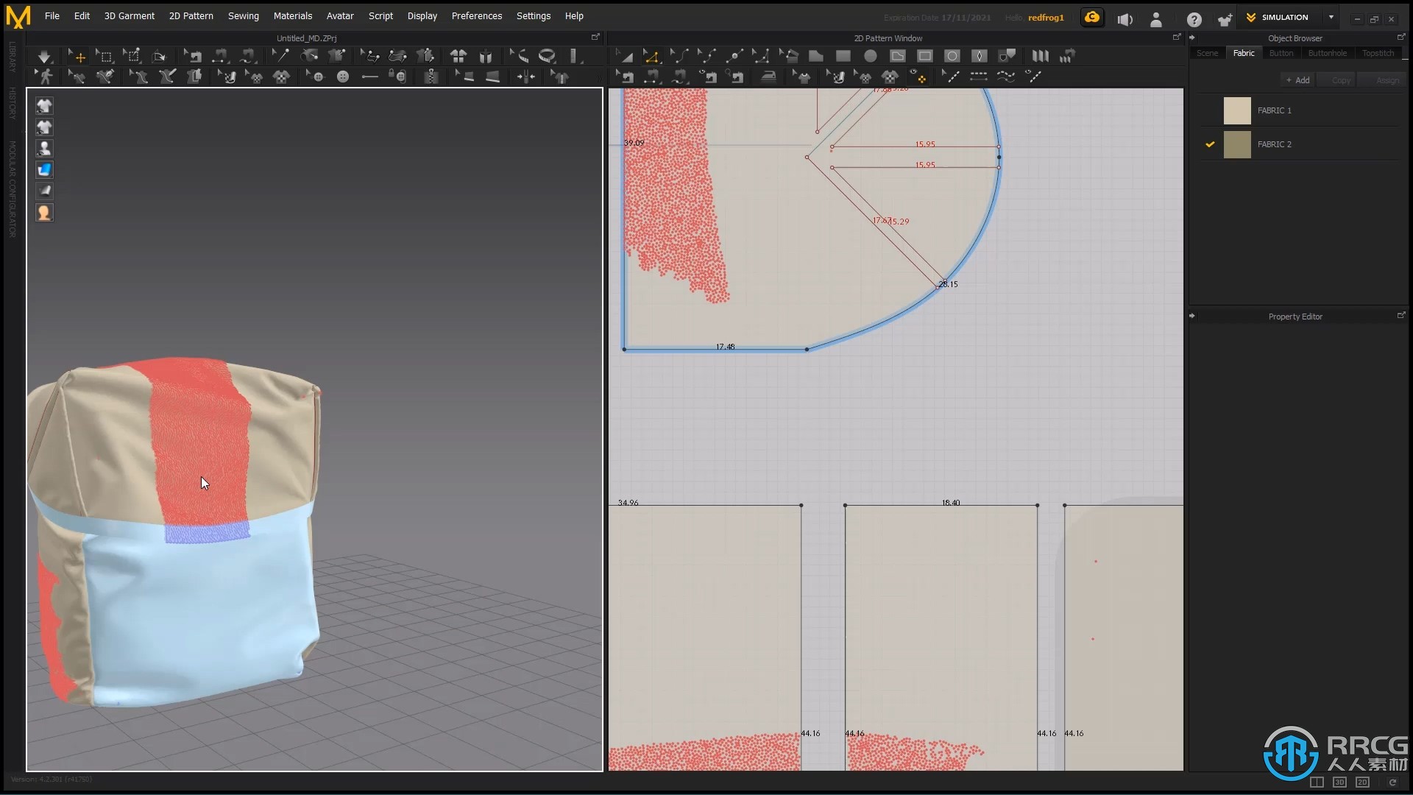Open the Sewing menu
Viewport: 1413px width, 795px height.
click(x=243, y=15)
